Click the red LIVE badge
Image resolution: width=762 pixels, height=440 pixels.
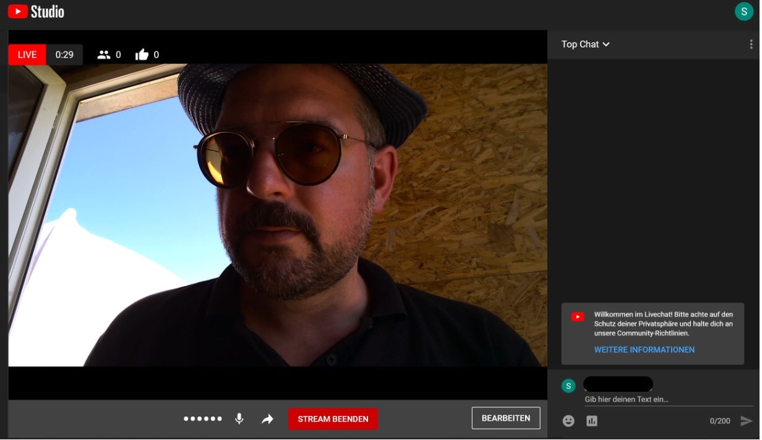coord(26,54)
